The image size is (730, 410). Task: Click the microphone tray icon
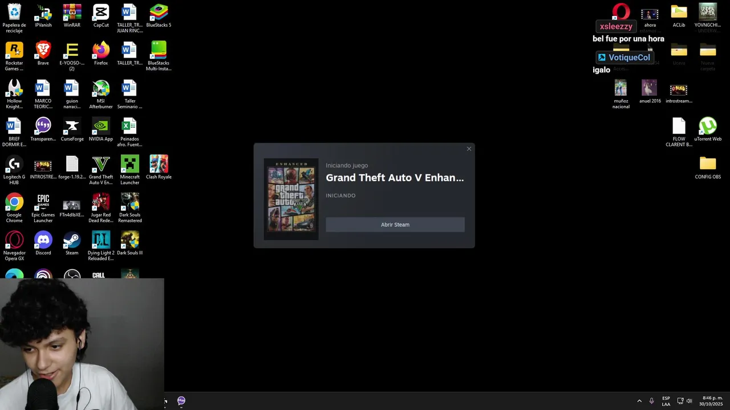(x=651, y=401)
